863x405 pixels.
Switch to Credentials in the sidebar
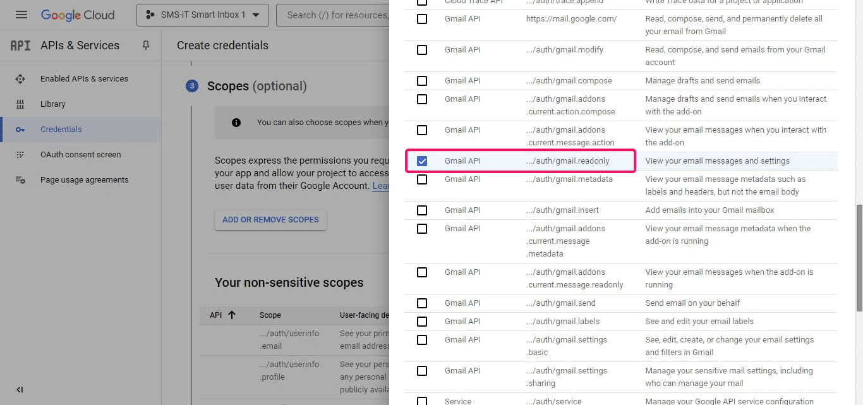point(61,129)
